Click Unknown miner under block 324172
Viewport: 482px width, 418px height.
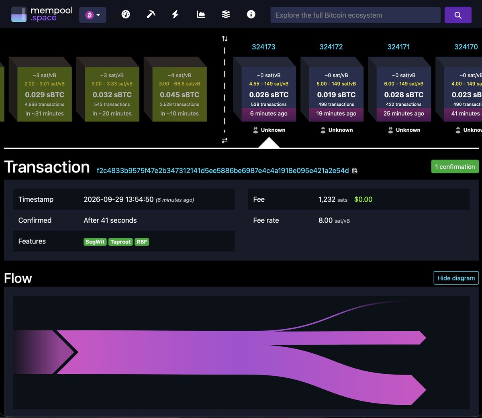(337, 130)
